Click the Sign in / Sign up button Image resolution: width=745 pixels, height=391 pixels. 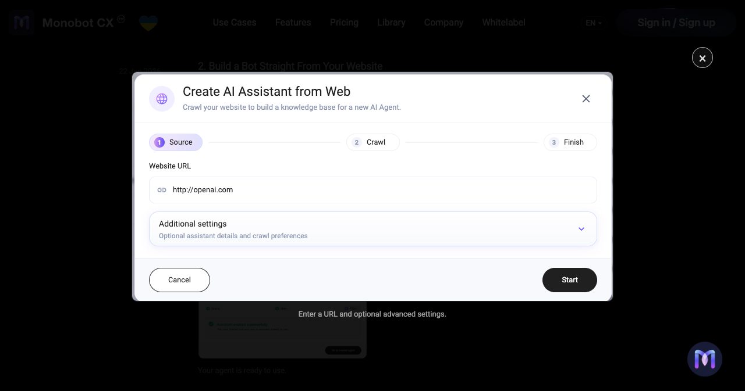pyautogui.click(x=676, y=23)
